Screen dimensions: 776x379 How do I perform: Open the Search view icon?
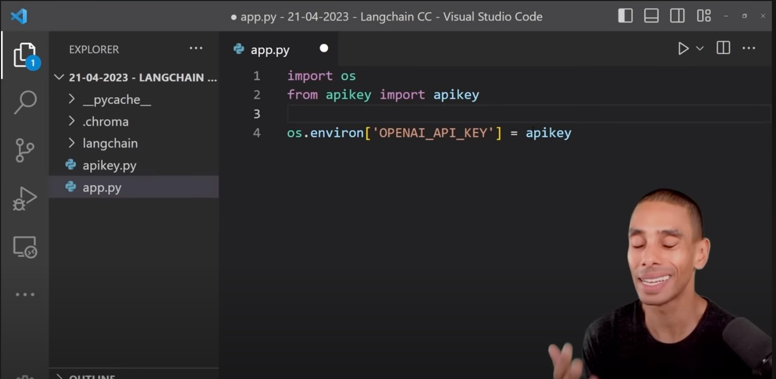(25, 102)
